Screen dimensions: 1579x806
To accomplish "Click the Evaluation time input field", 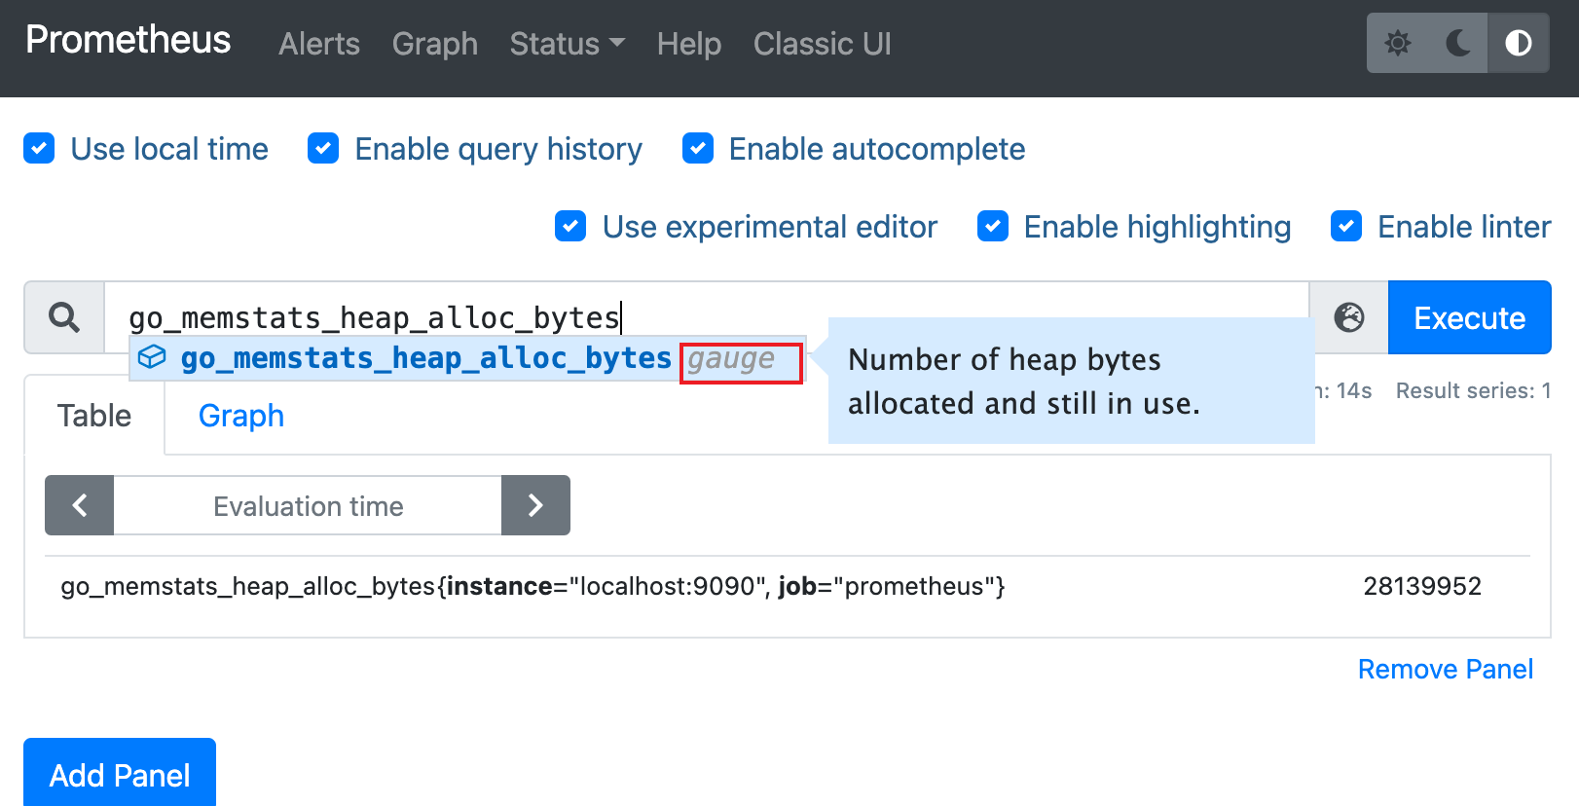I will click(x=308, y=505).
